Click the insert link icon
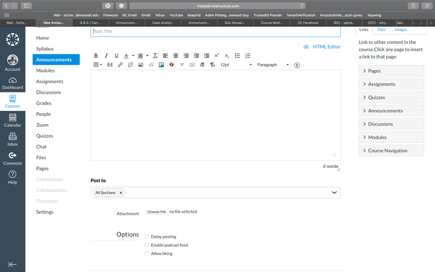The image size is (435, 272). [x=120, y=65]
